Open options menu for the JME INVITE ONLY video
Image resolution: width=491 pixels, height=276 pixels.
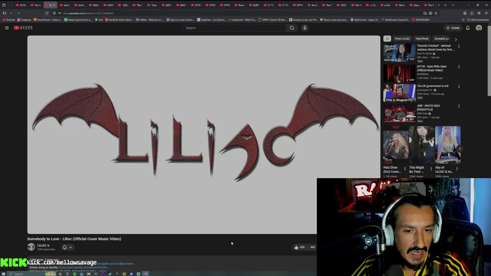(x=459, y=106)
